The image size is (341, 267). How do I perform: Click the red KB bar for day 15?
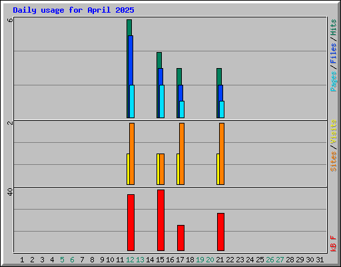161,220
